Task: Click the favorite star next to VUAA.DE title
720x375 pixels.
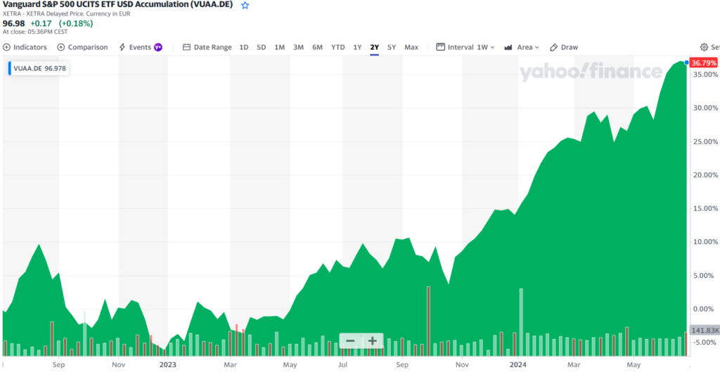Action: click(x=245, y=5)
